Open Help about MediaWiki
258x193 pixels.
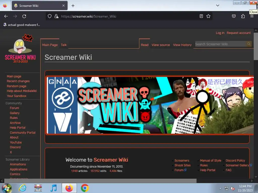point(22,91)
